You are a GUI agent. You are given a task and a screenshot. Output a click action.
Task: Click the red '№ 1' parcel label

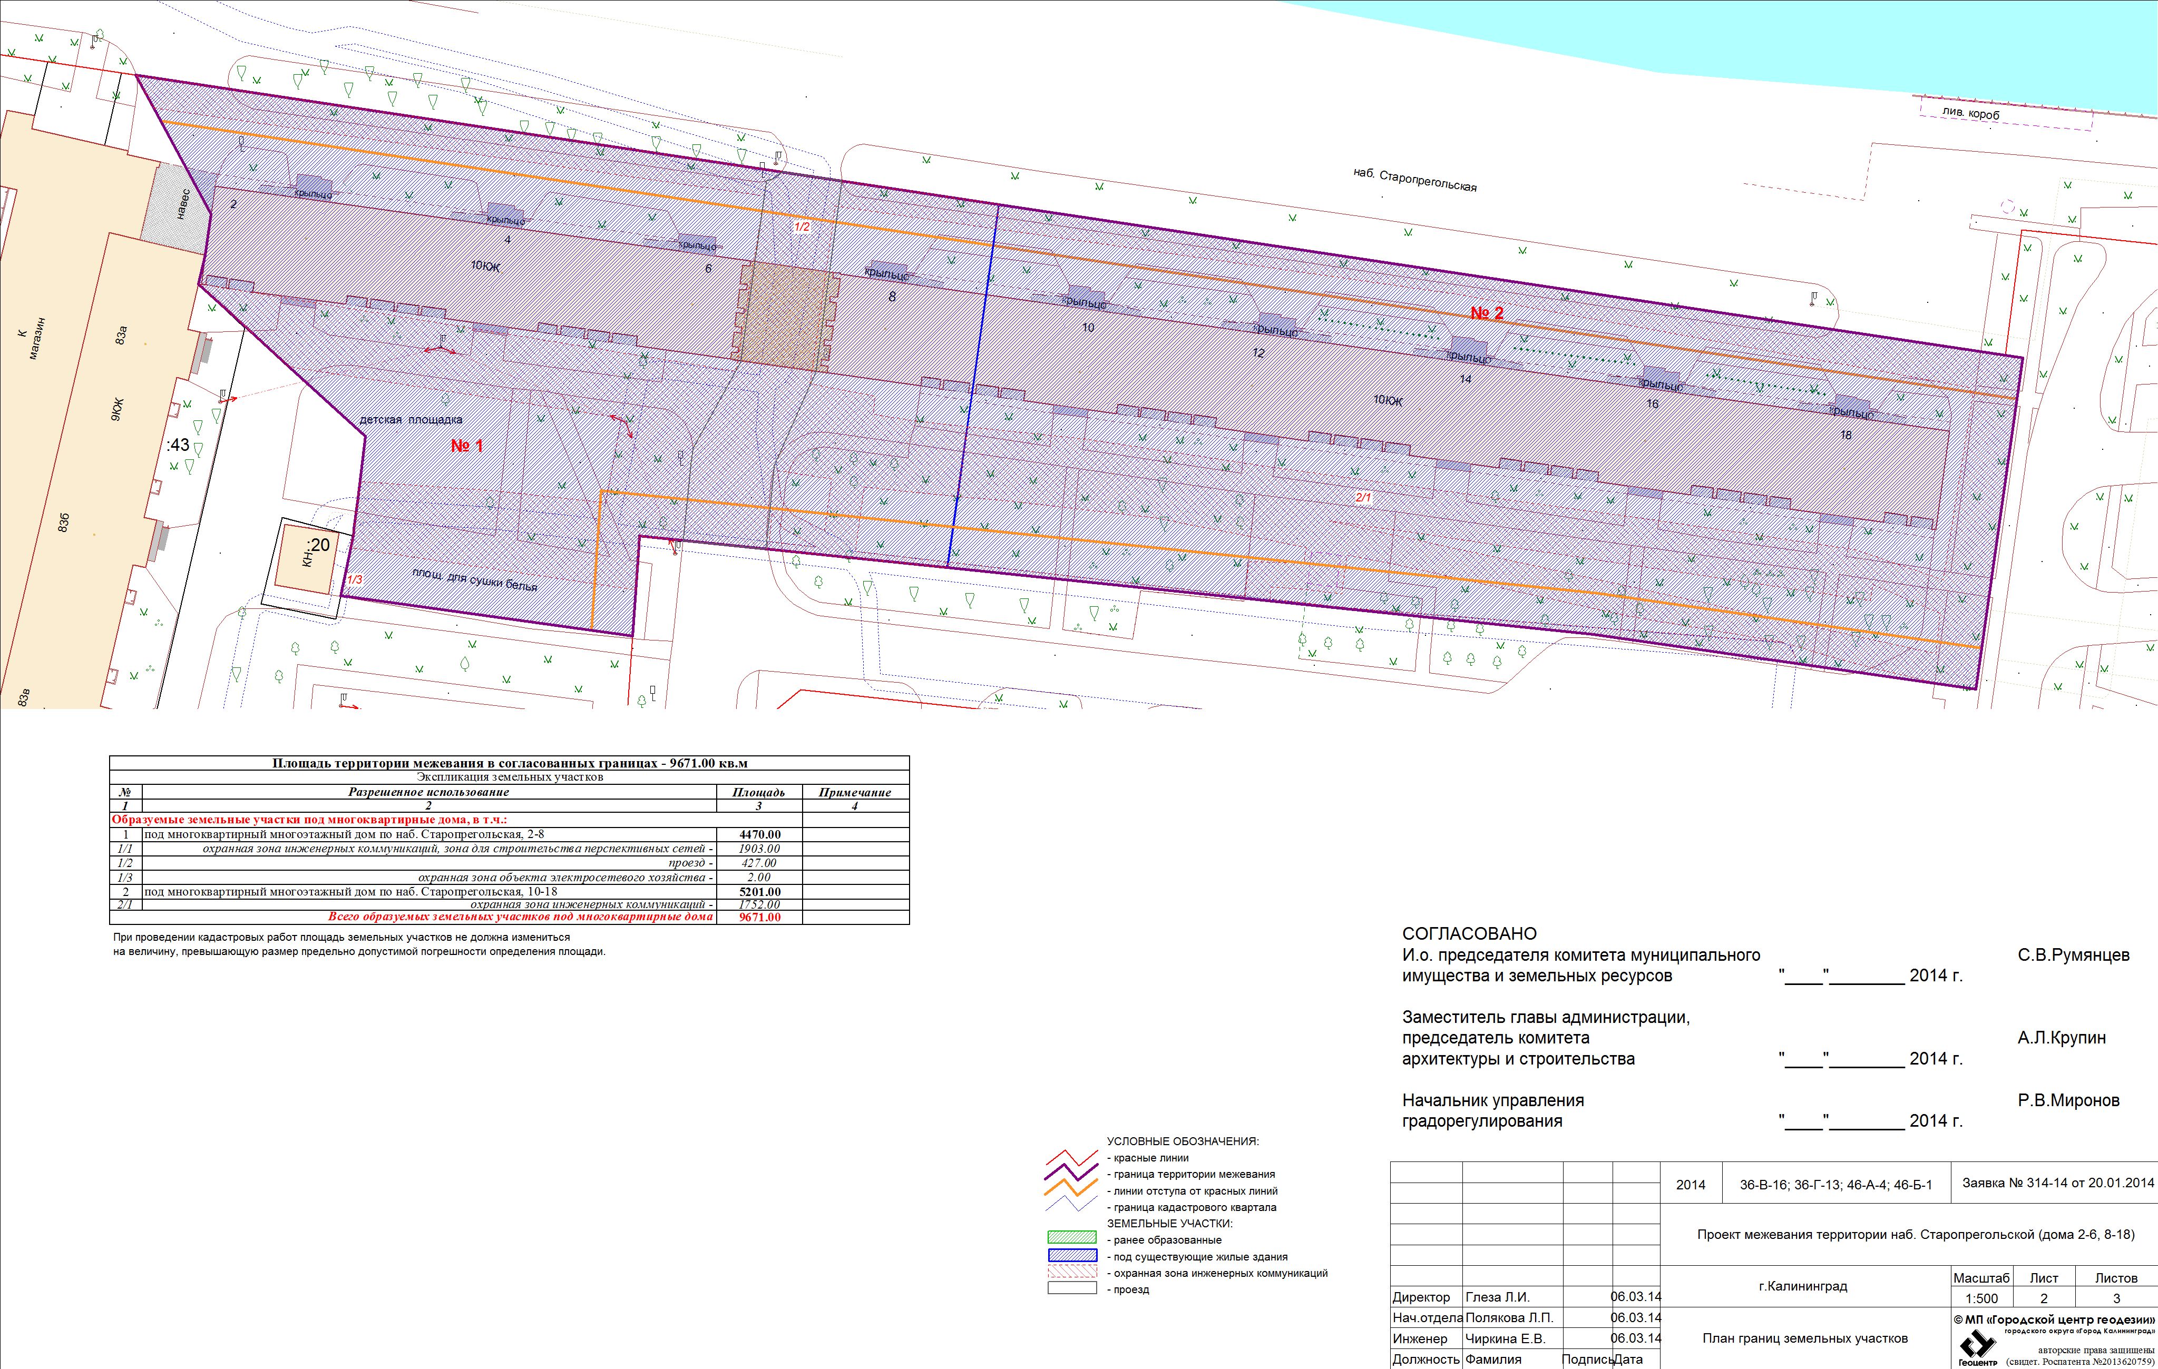pos(466,445)
